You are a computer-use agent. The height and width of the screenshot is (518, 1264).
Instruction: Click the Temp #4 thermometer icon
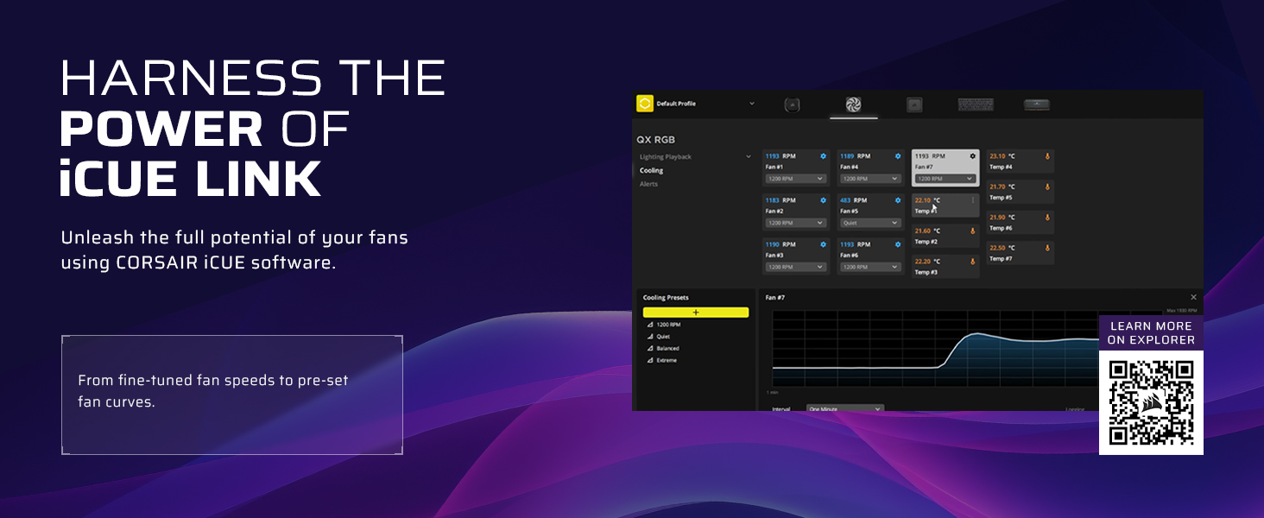point(1047,156)
